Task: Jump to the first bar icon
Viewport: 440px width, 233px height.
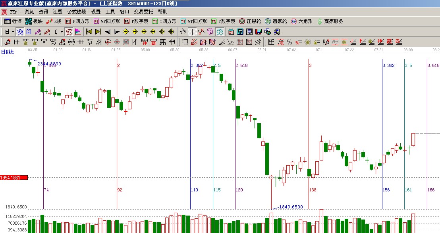Action: pos(89,32)
